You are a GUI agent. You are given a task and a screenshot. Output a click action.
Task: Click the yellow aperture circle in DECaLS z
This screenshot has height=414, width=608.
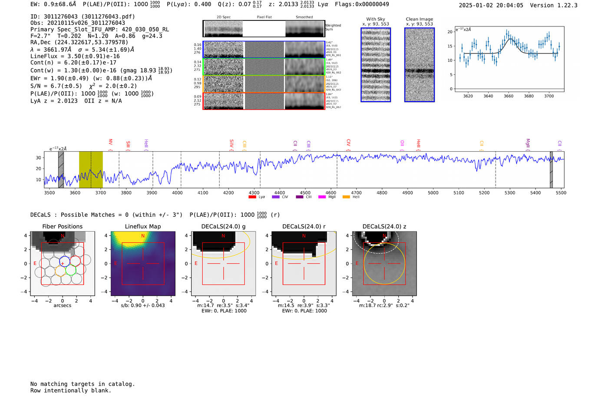point(384,264)
